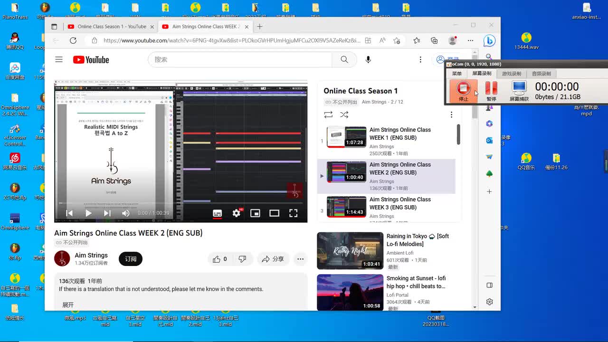Click the playlist panel scrollbar
This screenshot has width=608, height=342.
pyautogui.click(x=458, y=135)
